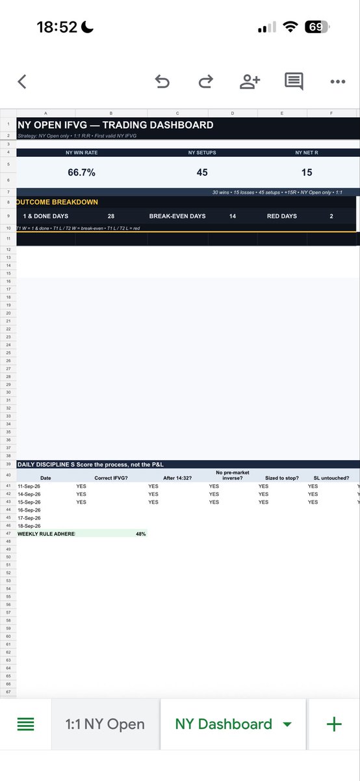This screenshot has width=360, height=781.
Task: Select the WEEKLY RULE ADHERE cell
Action: [x=46, y=534]
